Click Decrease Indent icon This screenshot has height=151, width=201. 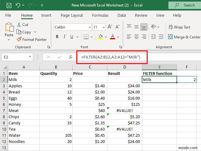pyautogui.click(x=154, y=37)
